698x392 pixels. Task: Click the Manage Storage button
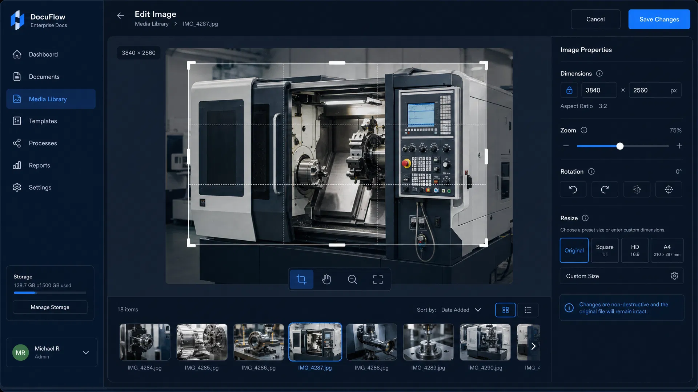[x=50, y=307]
